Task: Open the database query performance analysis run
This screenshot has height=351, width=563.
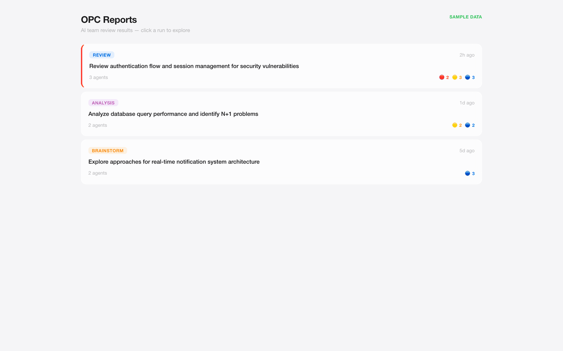Action: (173, 114)
